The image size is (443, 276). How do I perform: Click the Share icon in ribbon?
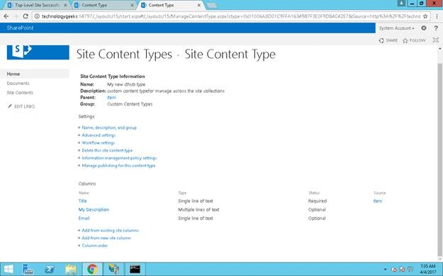point(381,40)
